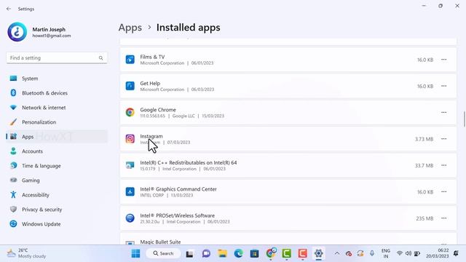Click the Martin Joseph profile avatar
Image resolution: width=466 pixels, height=262 pixels.
[x=17, y=32]
